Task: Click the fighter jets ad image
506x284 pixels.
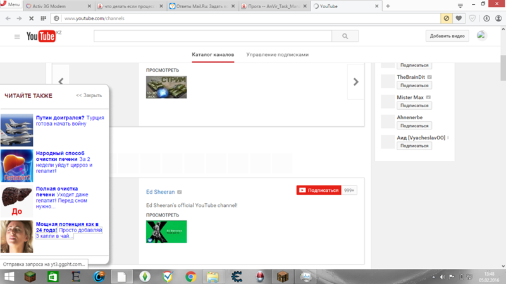Action: 17,130
